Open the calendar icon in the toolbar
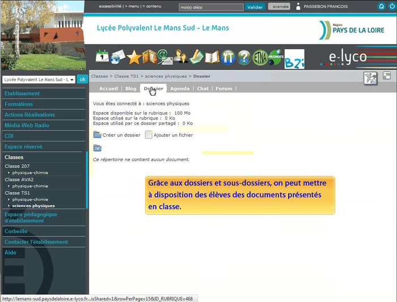 (x=102, y=57)
